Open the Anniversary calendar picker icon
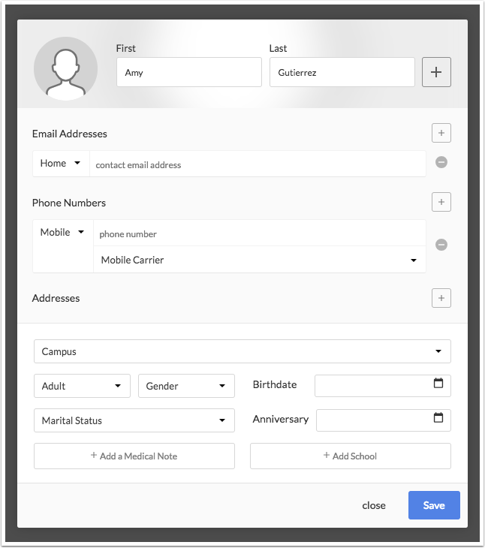Image resolution: width=485 pixels, height=548 pixels. [438, 417]
